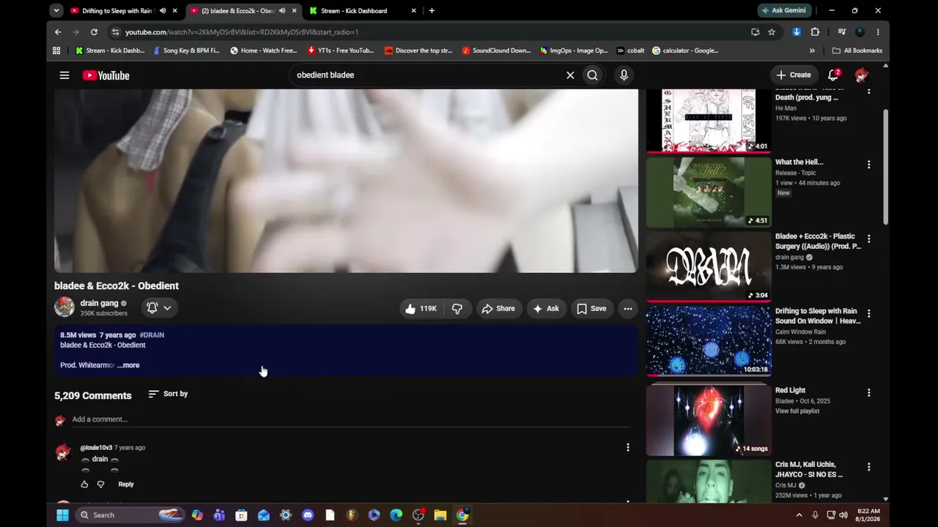938x527 pixels.
Task: Reload the page in Chrome
Action: point(94,32)
